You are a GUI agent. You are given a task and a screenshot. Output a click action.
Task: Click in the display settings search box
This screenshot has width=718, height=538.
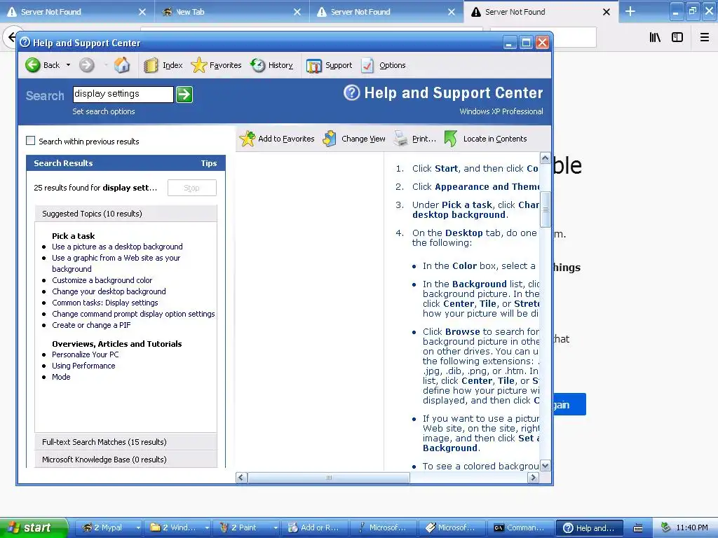(123, 95)
